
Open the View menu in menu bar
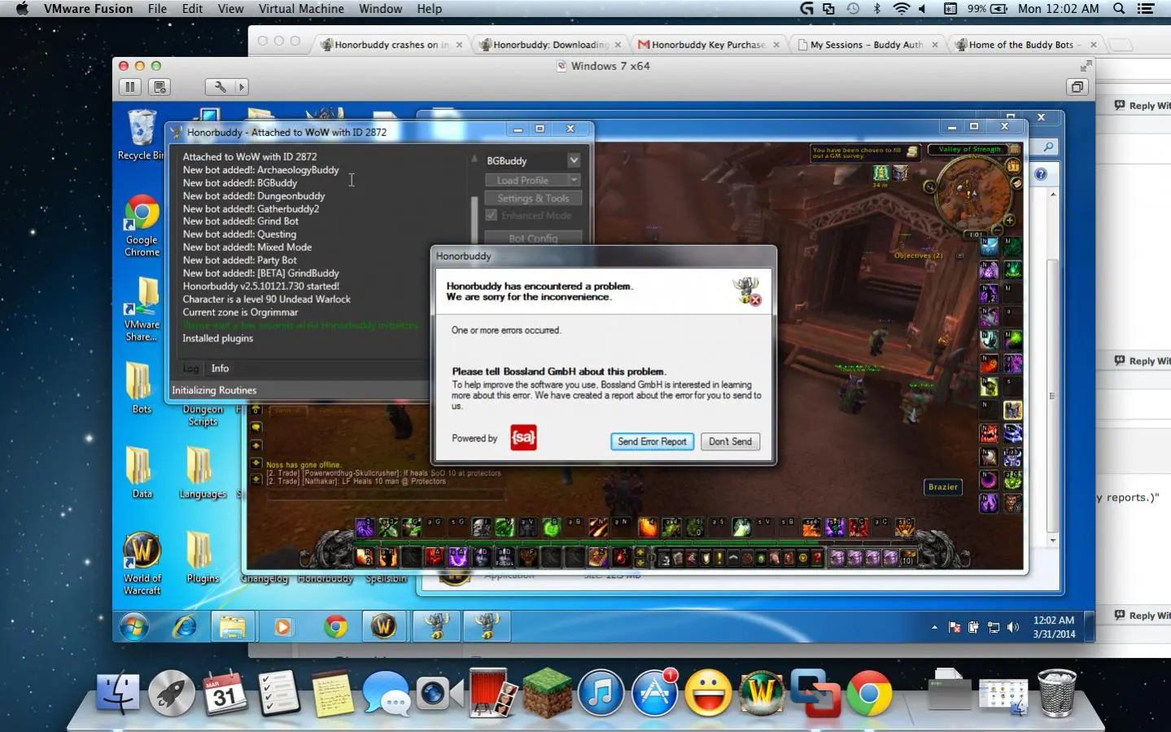tap(230, 9)
